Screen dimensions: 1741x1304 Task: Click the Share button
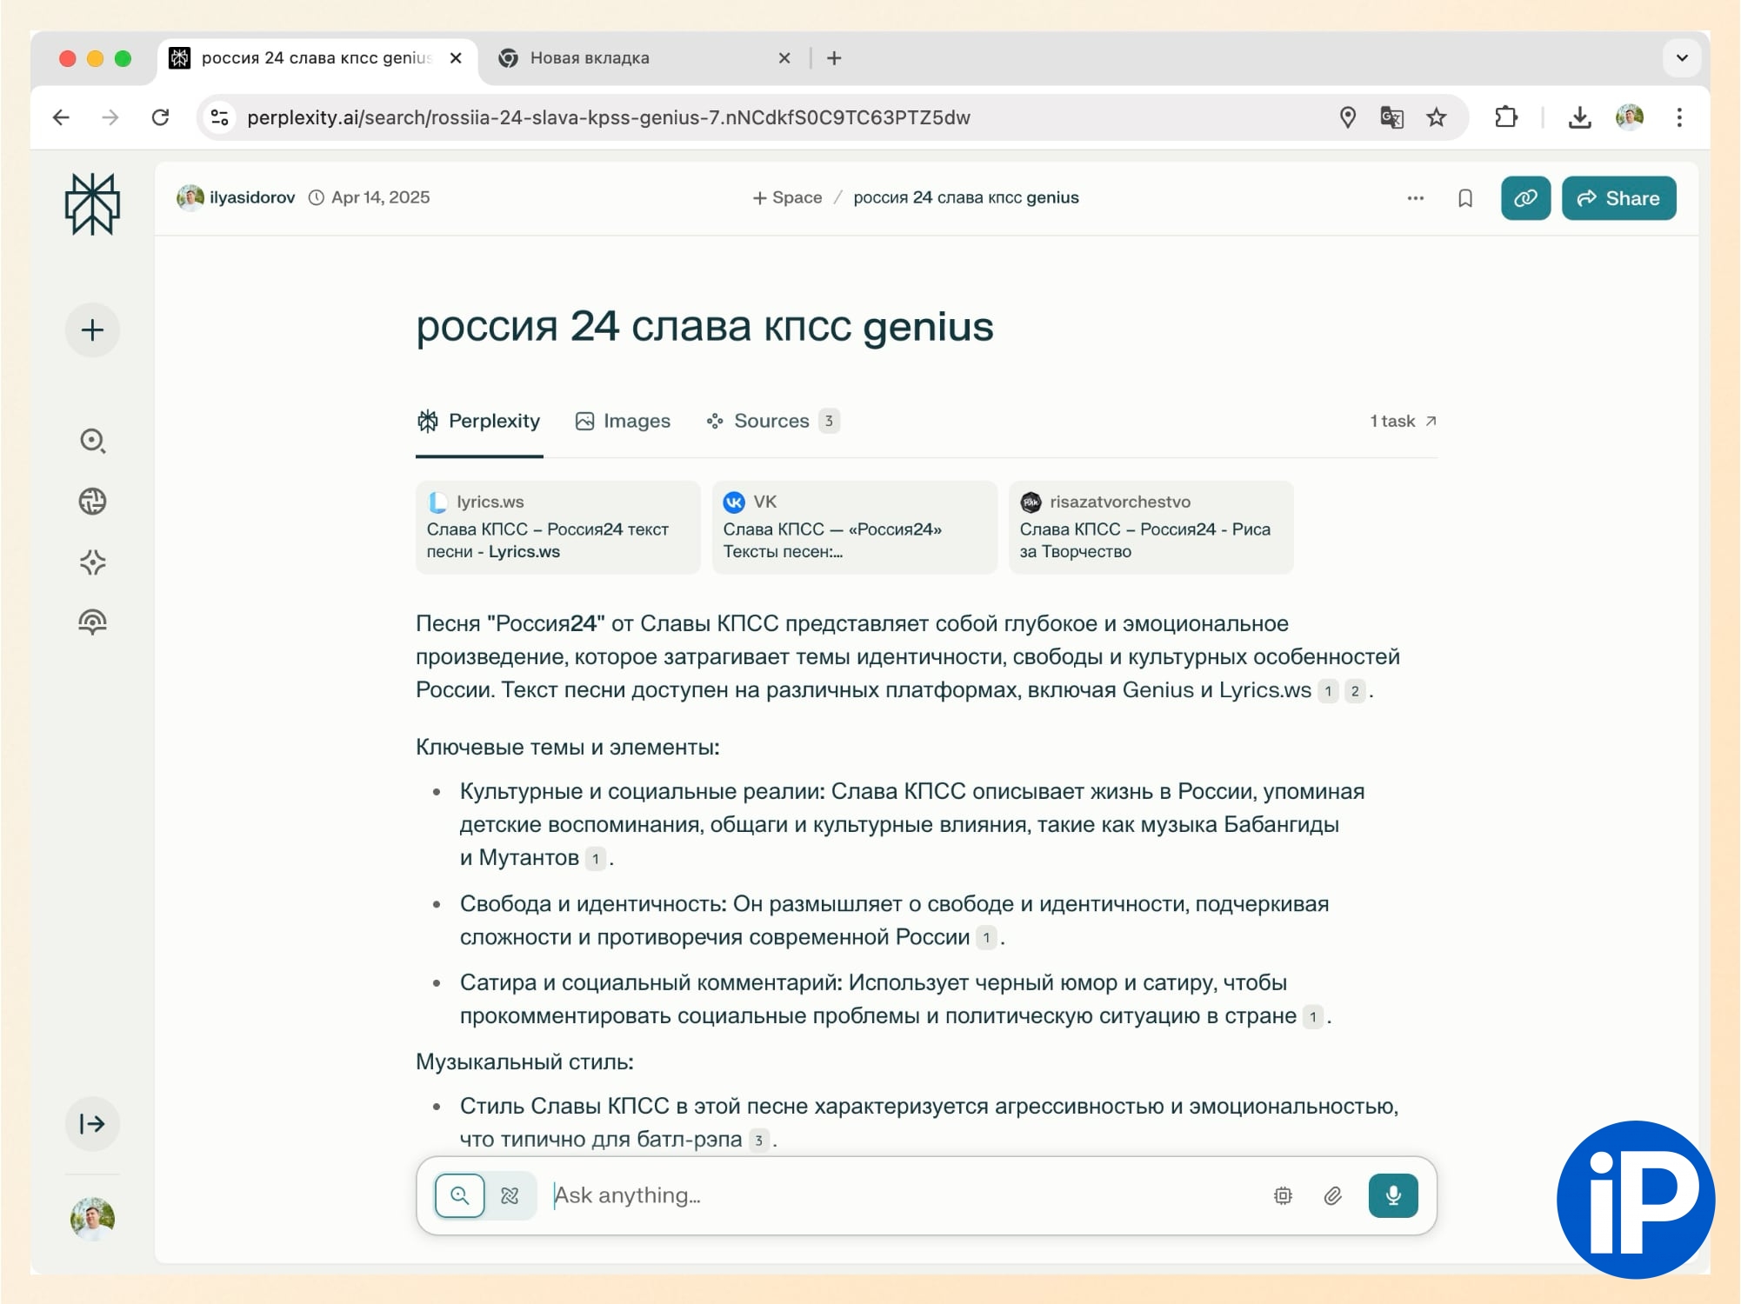click(1618, 198)
